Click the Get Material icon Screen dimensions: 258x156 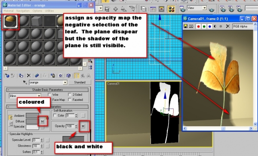(x=7, y=76)
